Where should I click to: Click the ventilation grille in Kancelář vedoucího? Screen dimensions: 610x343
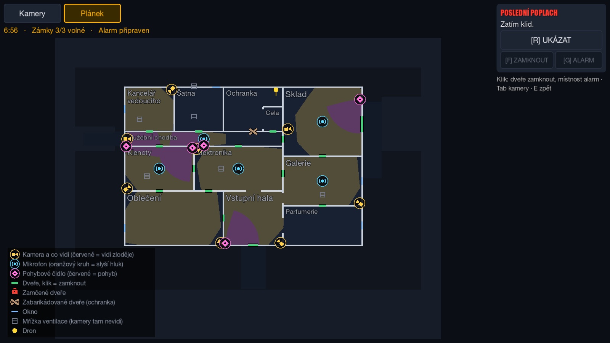point(140,119)
